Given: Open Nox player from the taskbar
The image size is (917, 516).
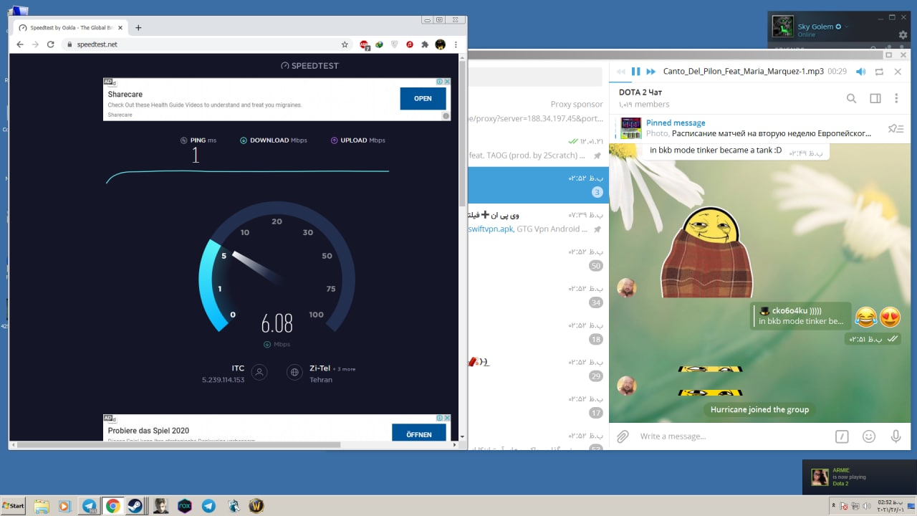Looking at the screenshot, I should point(185,506).
